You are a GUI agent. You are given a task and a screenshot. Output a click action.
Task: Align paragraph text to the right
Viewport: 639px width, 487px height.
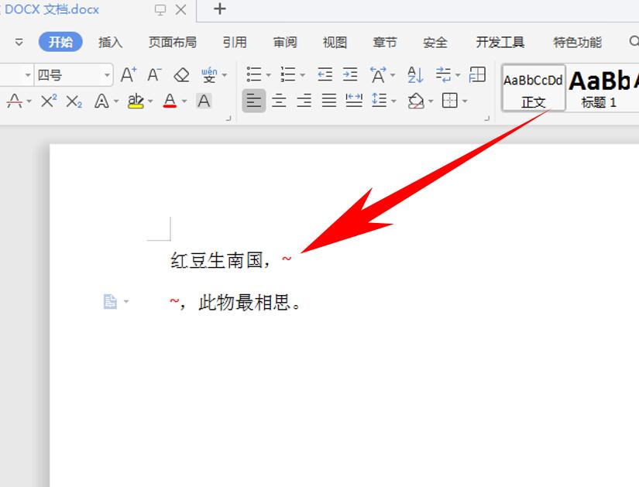pos(304,100)
